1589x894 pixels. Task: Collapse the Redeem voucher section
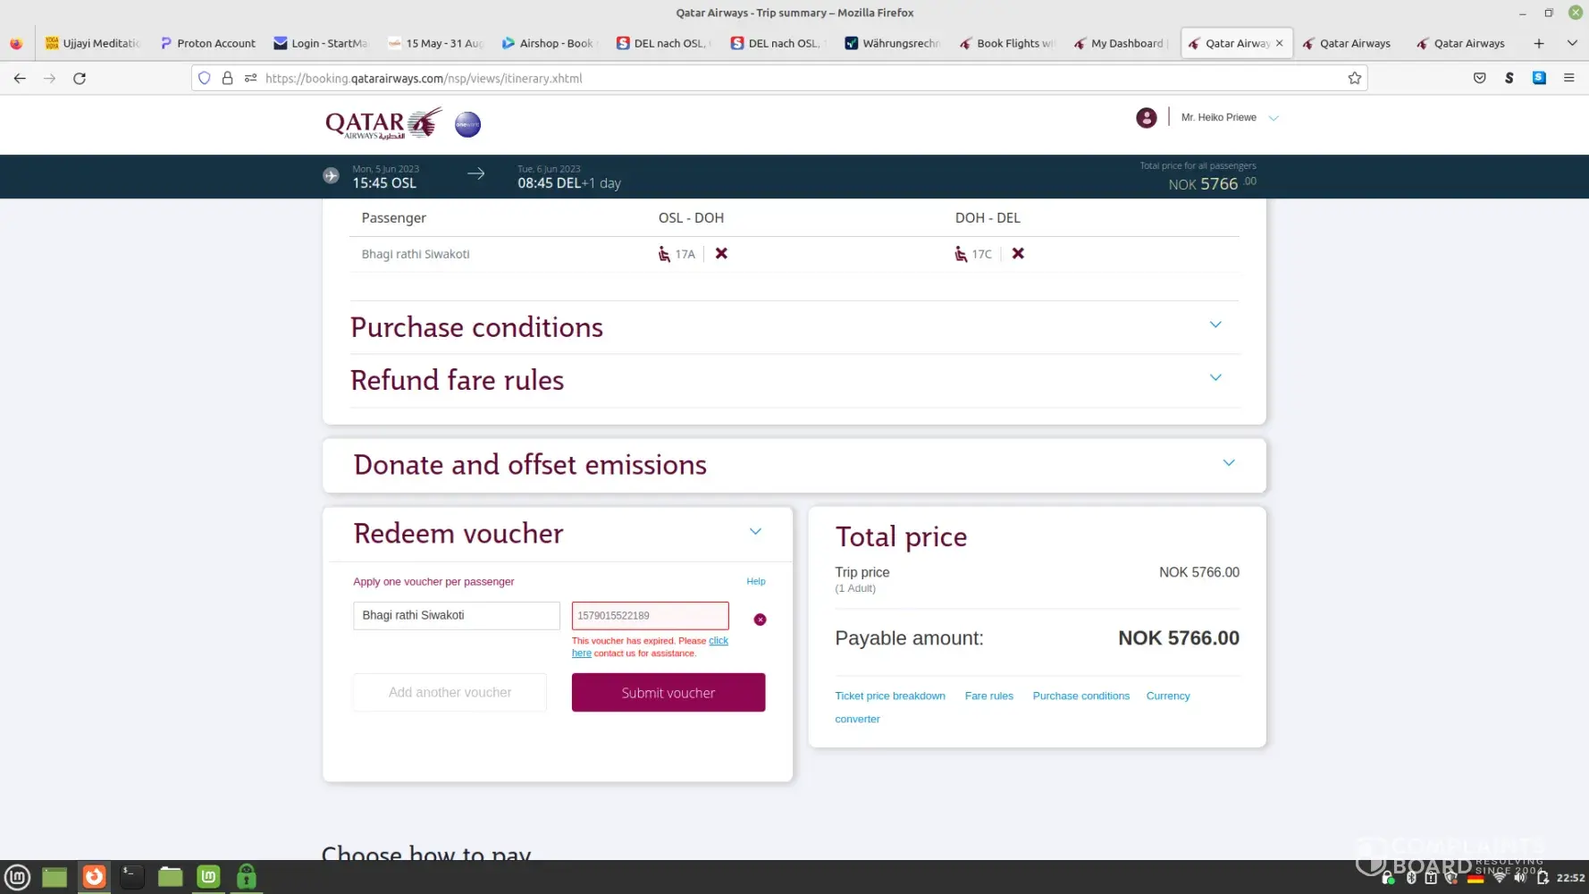point(755,532)
